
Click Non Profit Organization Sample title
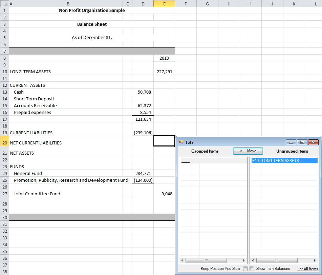92,10
